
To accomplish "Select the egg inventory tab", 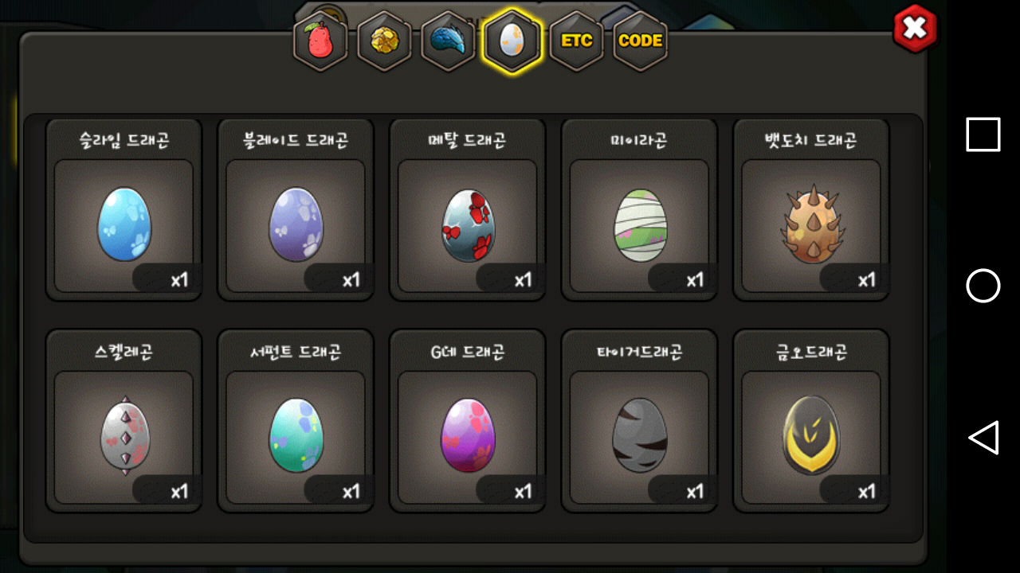I will coord(512,41).
